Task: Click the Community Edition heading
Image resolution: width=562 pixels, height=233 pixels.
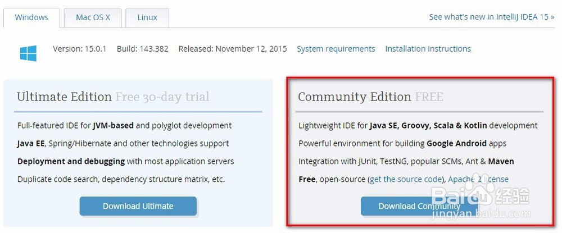Action: coord(354,97)
